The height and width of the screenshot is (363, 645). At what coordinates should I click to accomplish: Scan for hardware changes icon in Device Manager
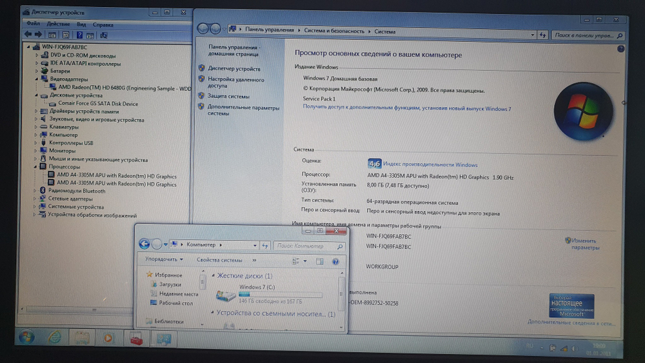(104, 35)
